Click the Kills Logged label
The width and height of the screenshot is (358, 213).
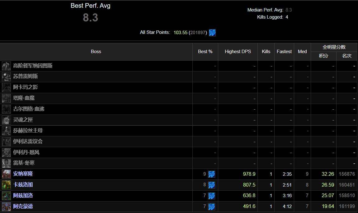[x=270, y=17]
